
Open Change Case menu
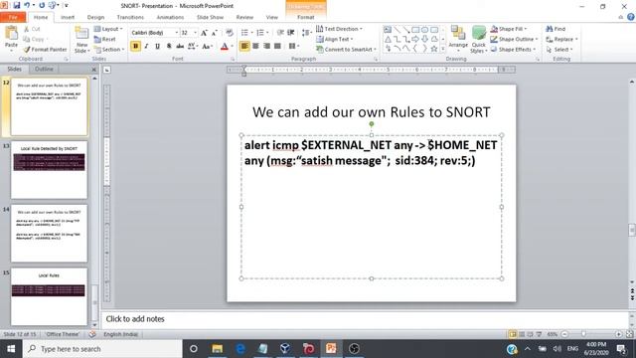207,46
